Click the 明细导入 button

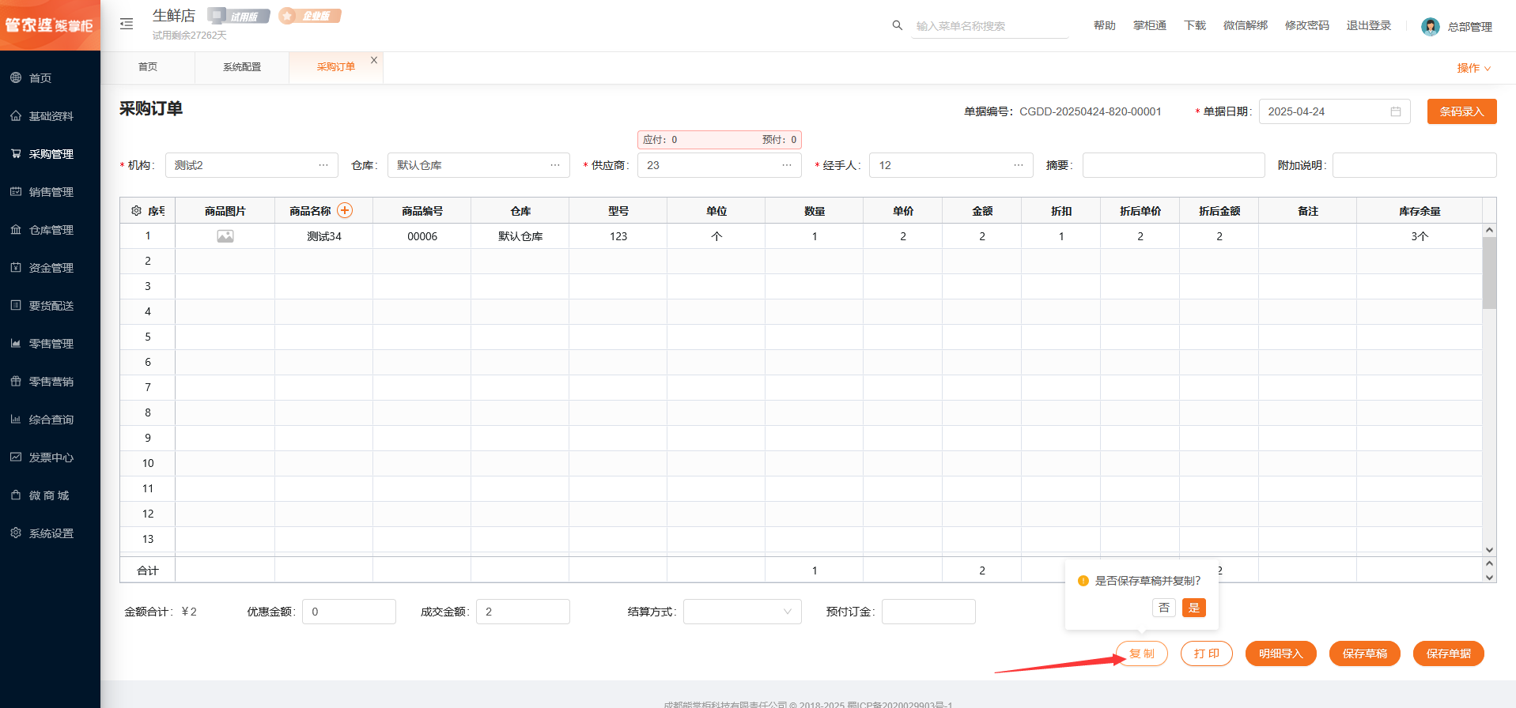tap(1281, 653)
